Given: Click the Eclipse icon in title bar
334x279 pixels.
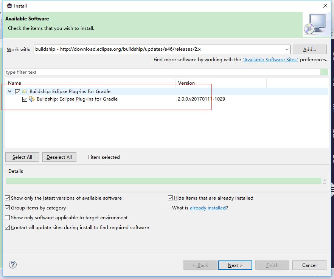Looking at the screenshot, I should (9, 6).
